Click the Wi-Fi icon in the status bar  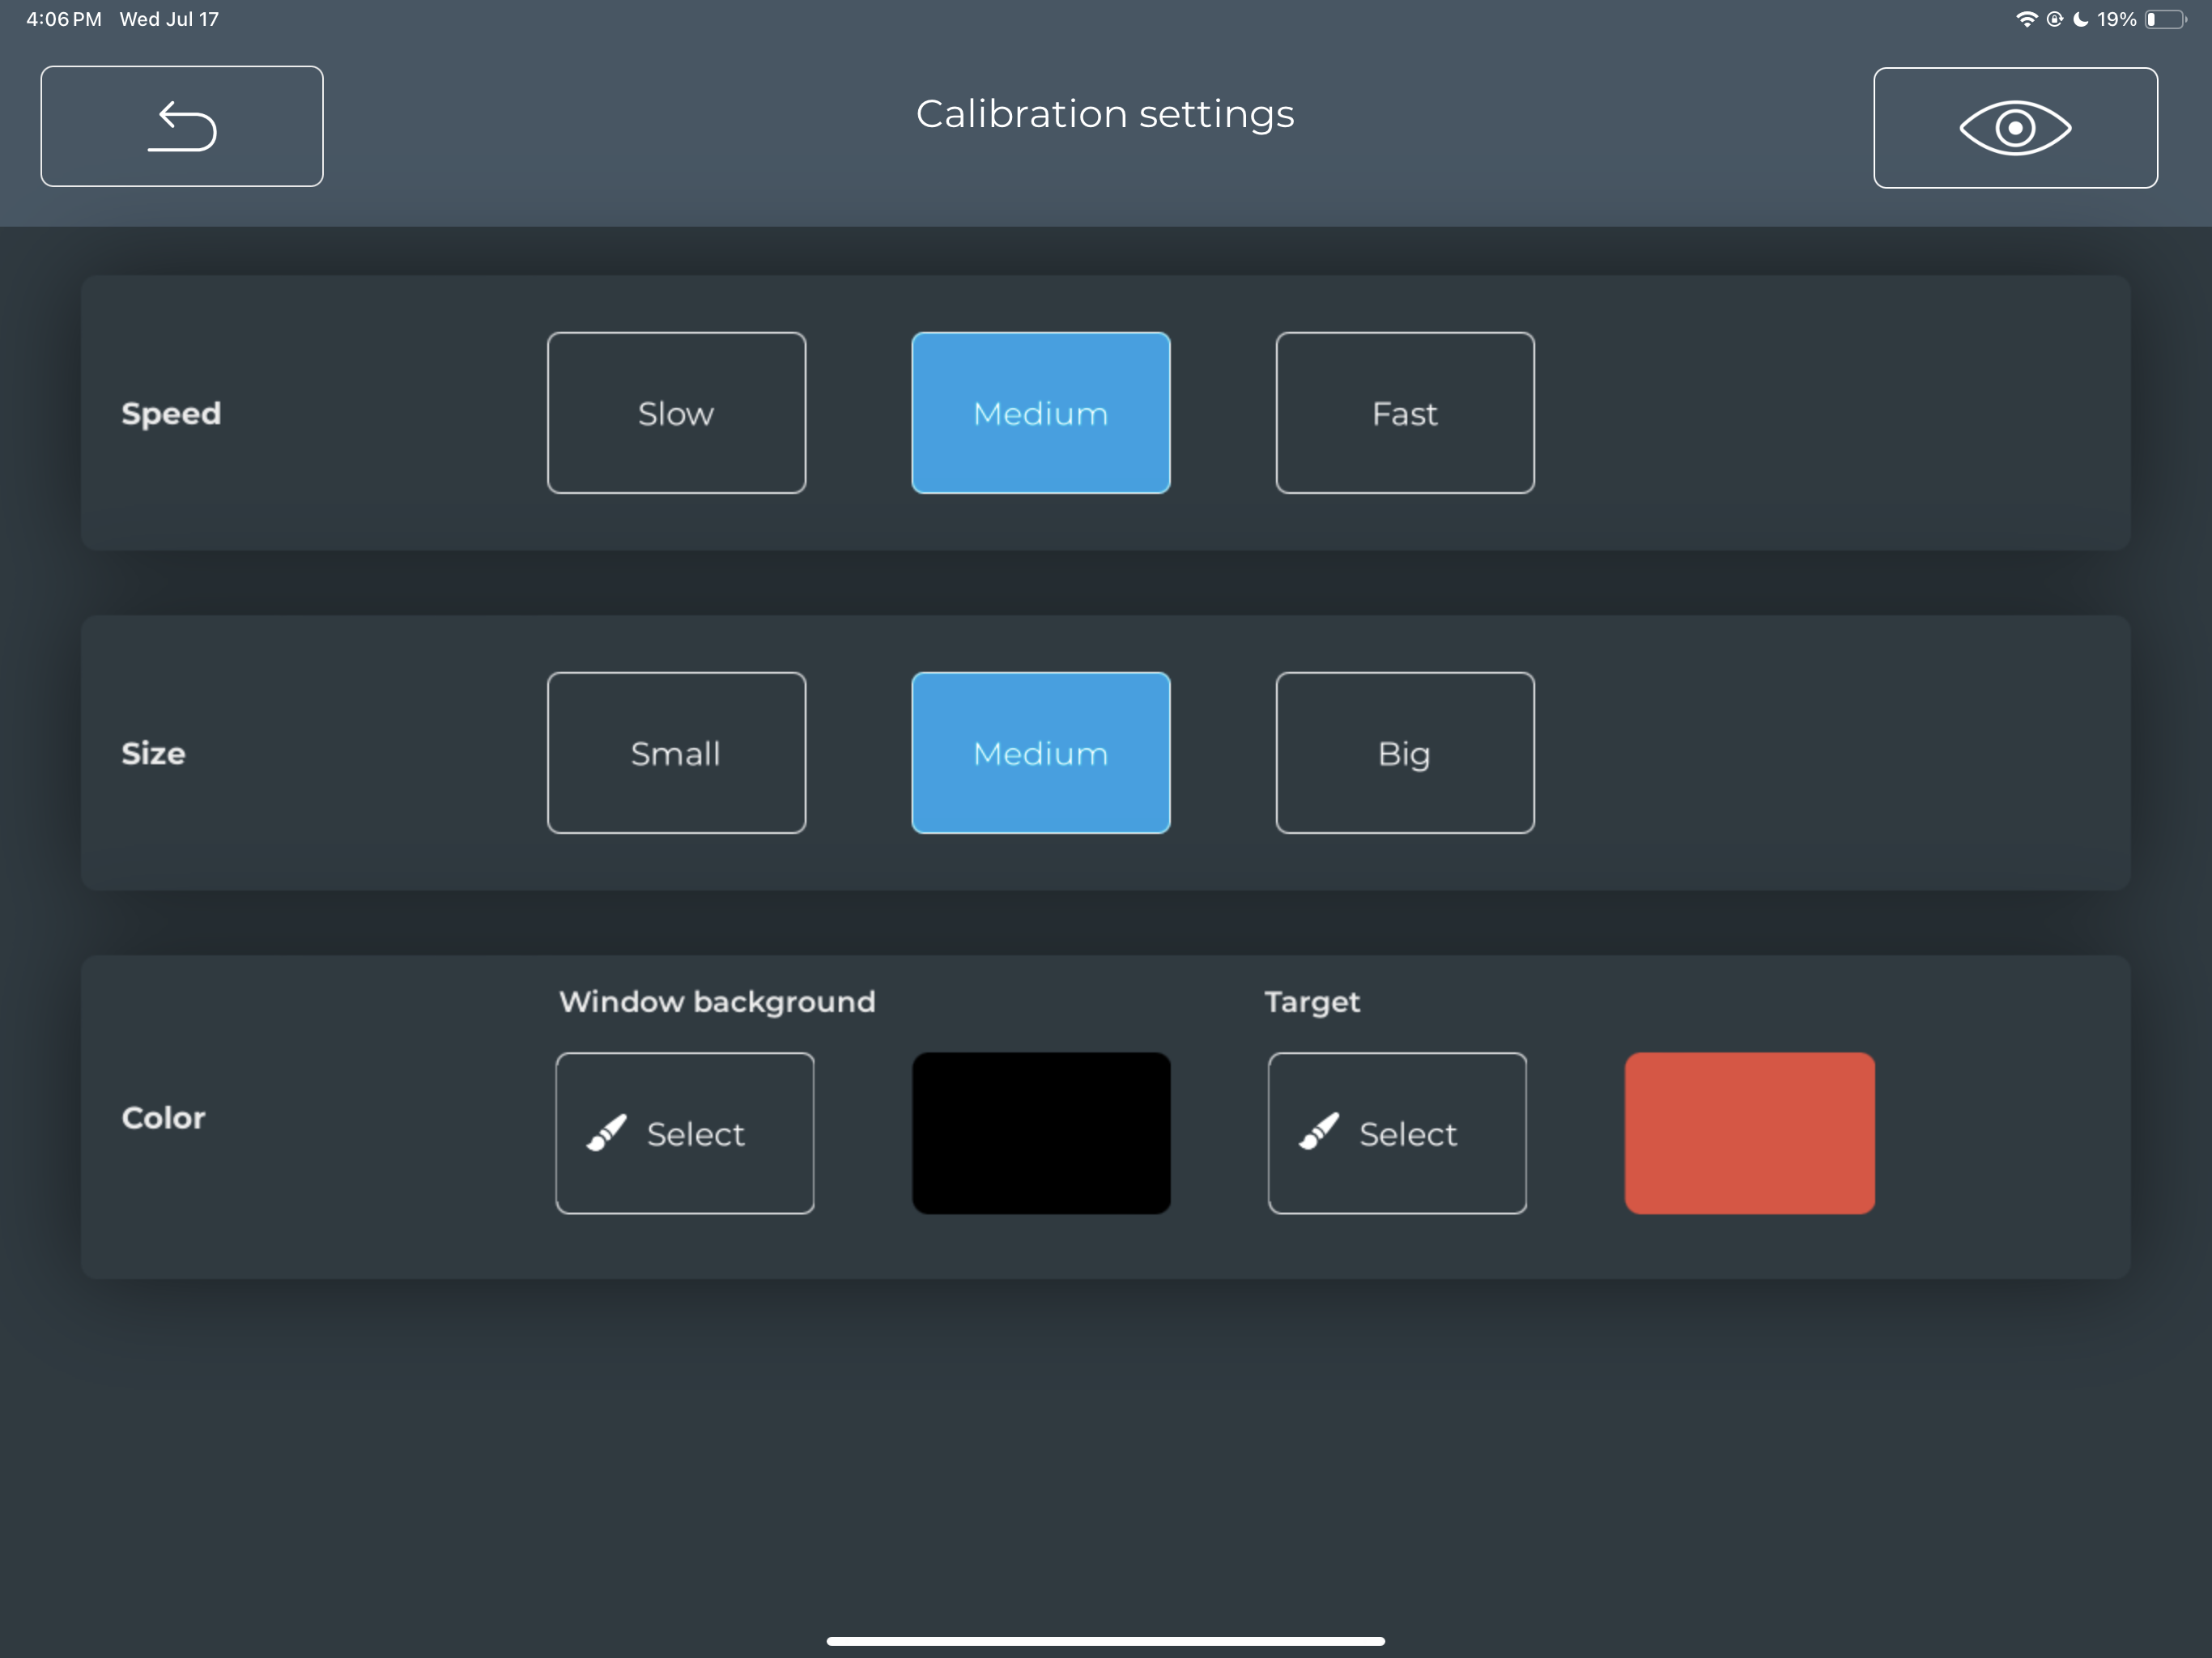pos(2027,19)
